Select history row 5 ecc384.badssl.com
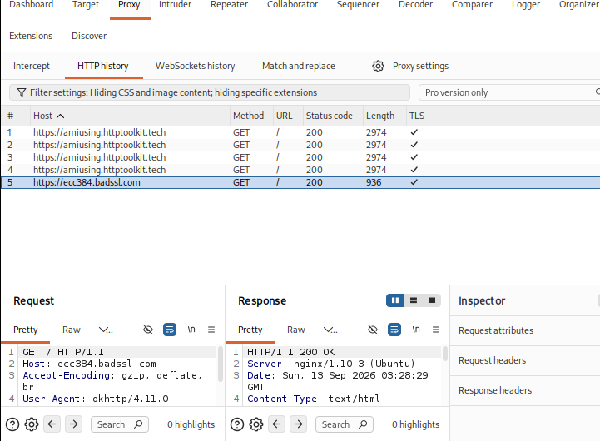The height and width of the screenshot is (441, 600). [x=300, y=182]
